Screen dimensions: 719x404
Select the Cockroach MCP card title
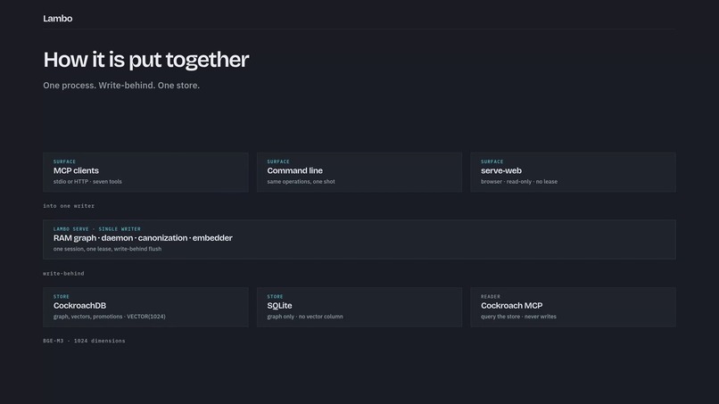tap(512, 305)
